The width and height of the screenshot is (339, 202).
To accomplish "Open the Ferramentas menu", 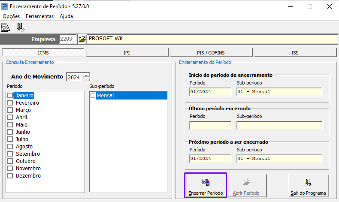I will pyautogui.click(x=39, y=16).
